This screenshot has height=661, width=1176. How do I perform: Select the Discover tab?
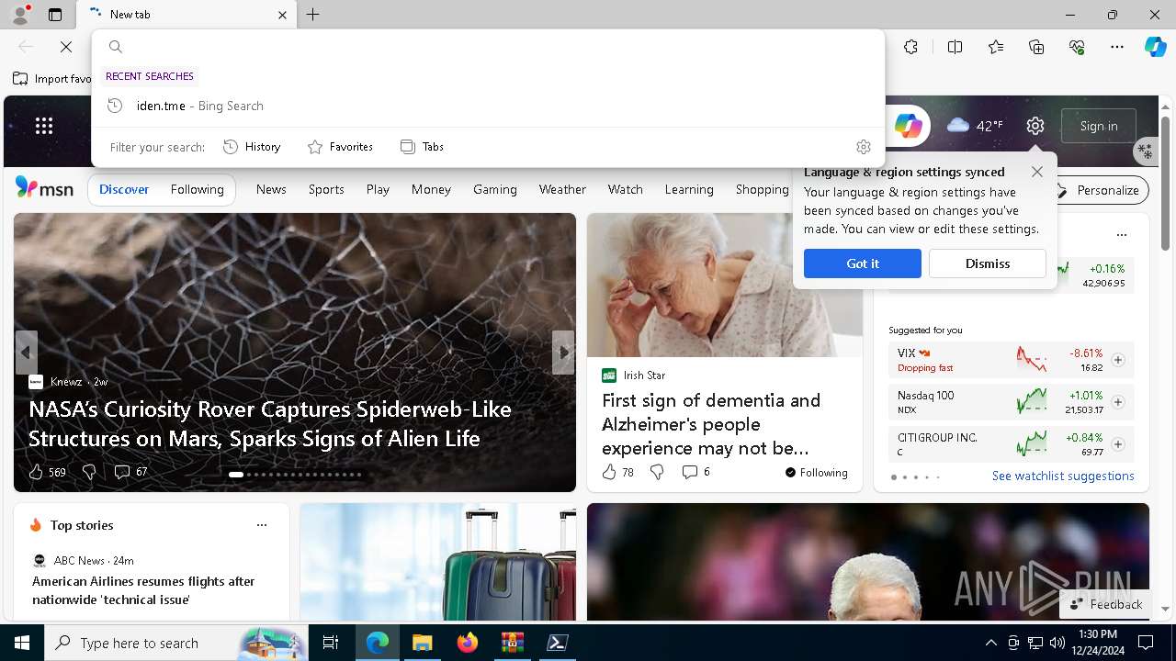124,189
